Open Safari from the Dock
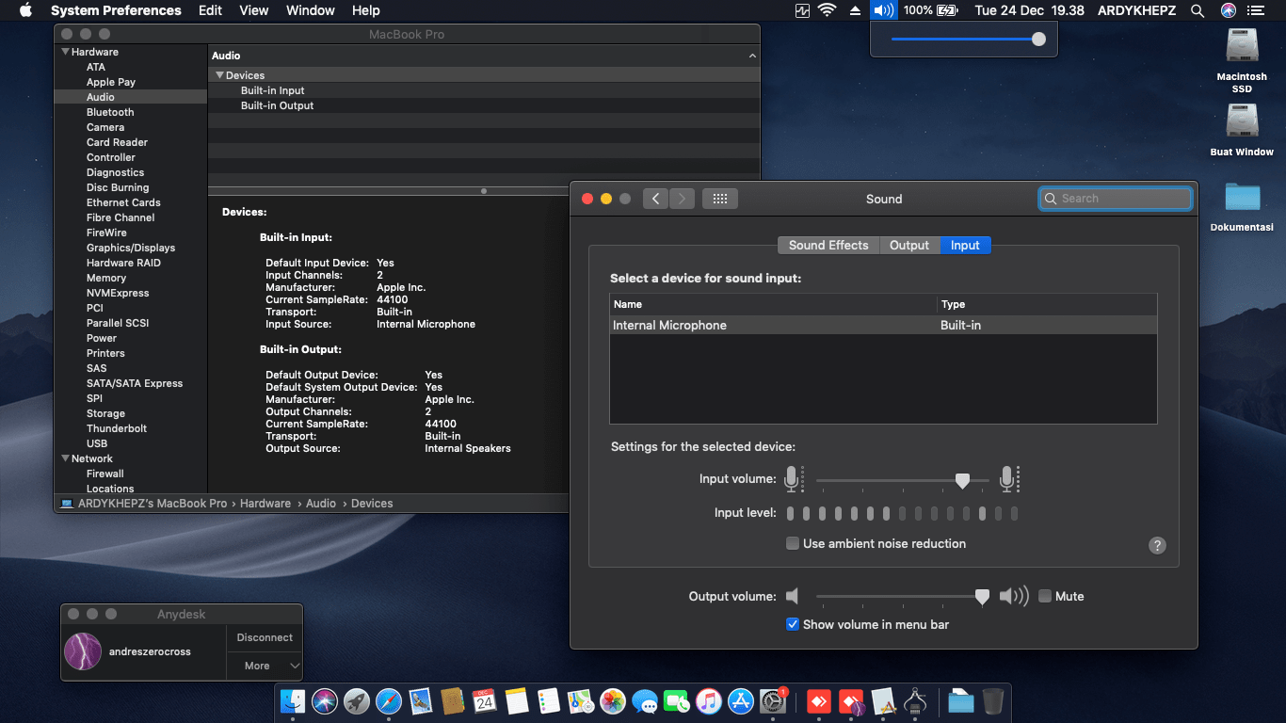 pos(389,701)
